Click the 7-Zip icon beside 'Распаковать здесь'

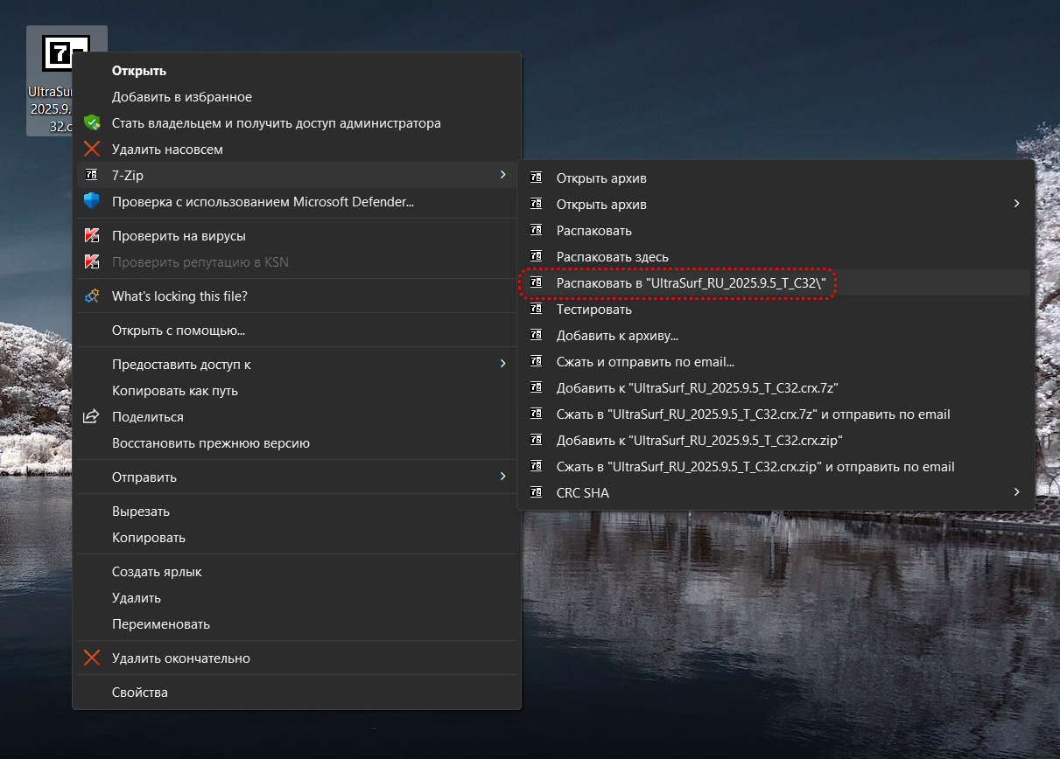point(537,257)
